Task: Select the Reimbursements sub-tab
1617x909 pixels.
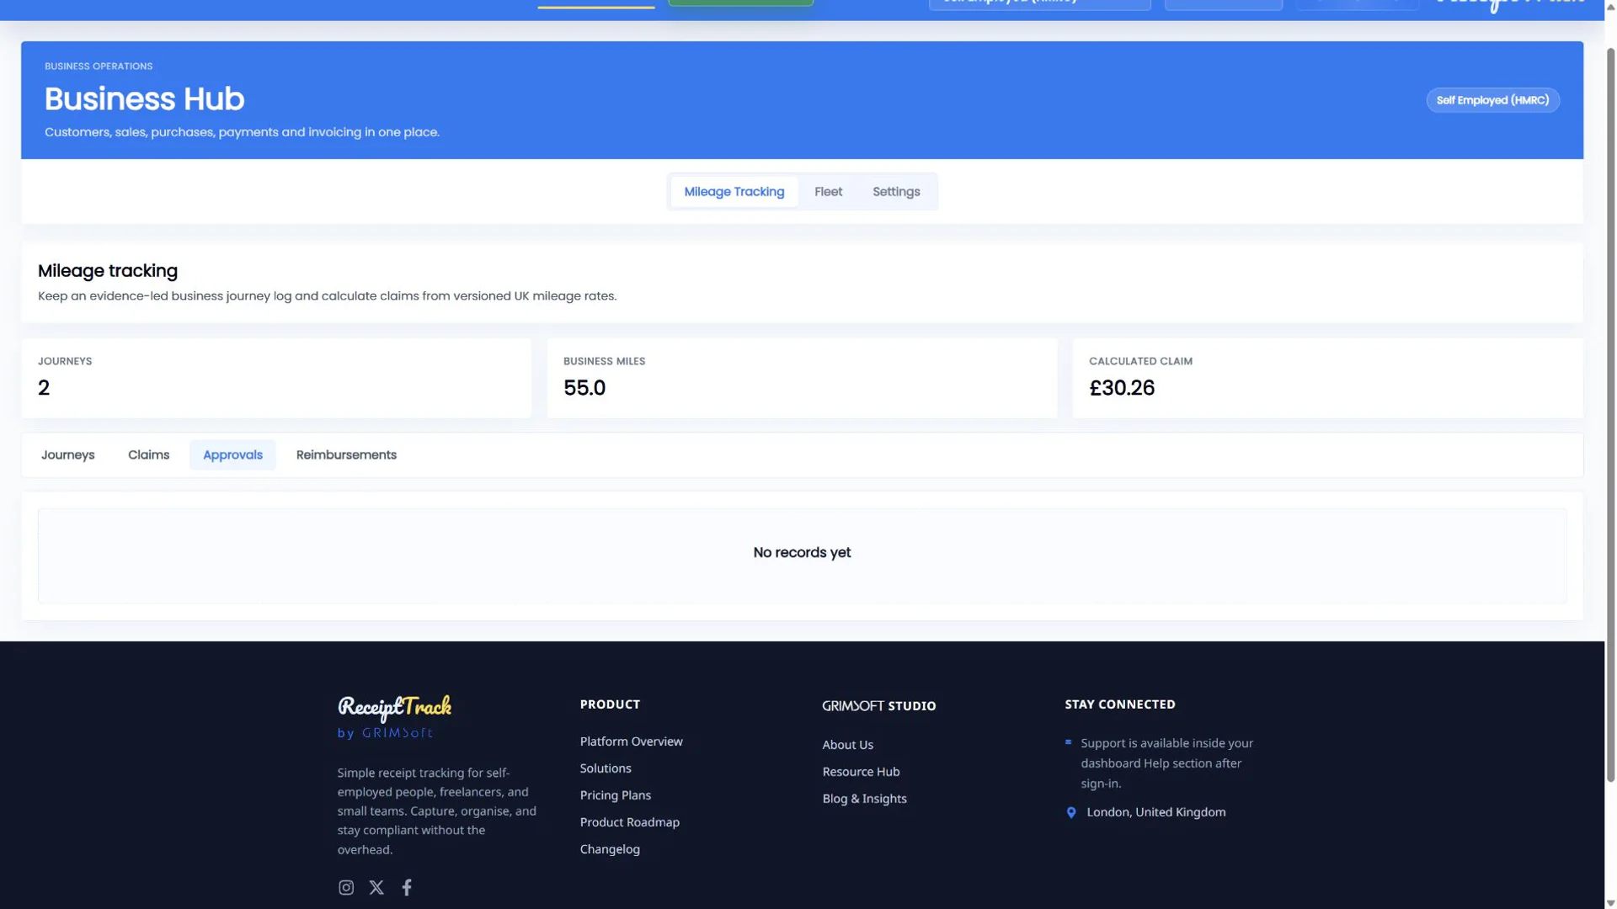Action: (x=346, y=454)
